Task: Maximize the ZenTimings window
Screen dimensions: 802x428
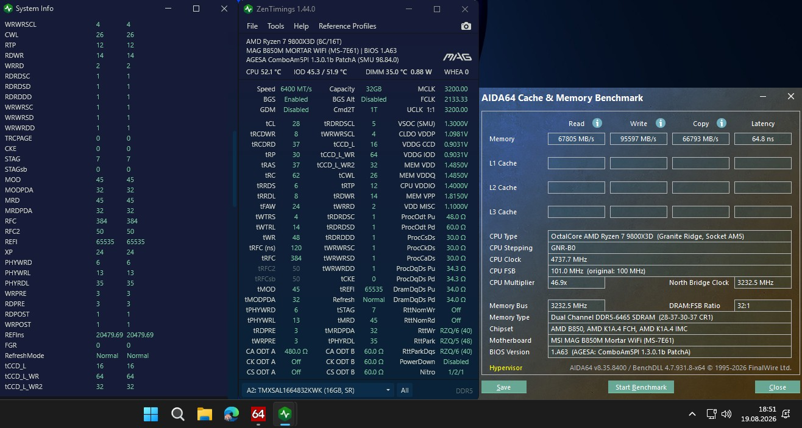Action: (x=437, y=9)
